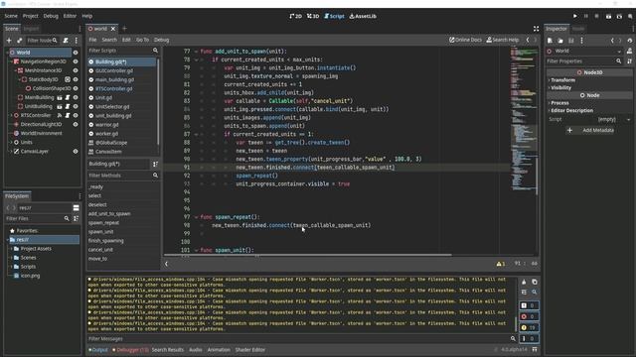This screenshot has height=357, width=636.
Task: Open the Scene dock three-dot options menu
Action: pos(76,41)
